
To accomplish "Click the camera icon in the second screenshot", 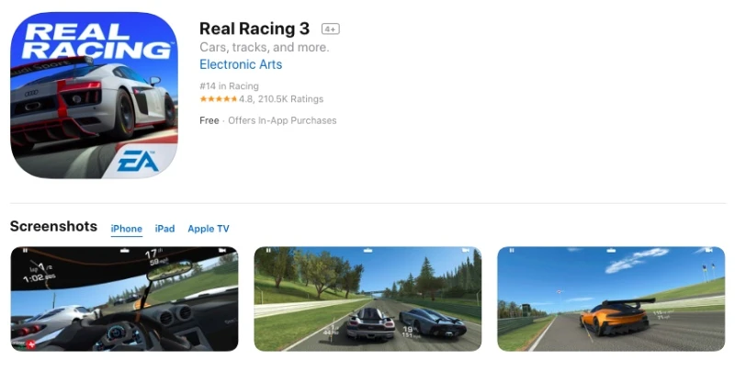I will pos(466,251).
